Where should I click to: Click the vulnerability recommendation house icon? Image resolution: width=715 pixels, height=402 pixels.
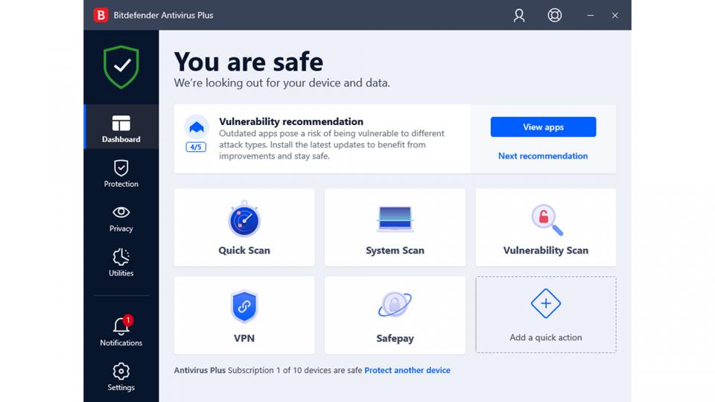pyautogui.click(x=197, y=127)
